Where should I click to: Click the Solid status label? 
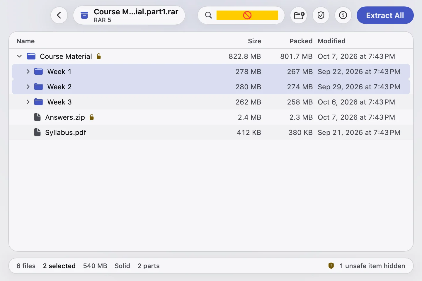point(122,266)
